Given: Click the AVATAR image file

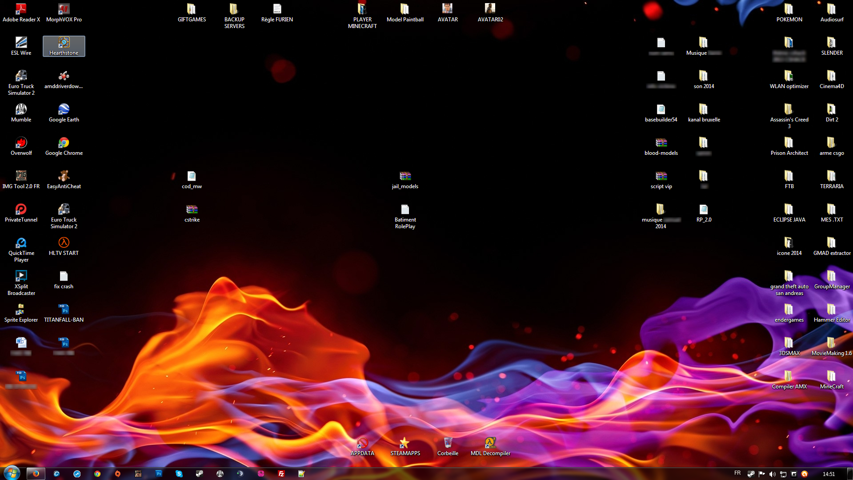Looking at the screenshot, I should [x=448, y=12].
